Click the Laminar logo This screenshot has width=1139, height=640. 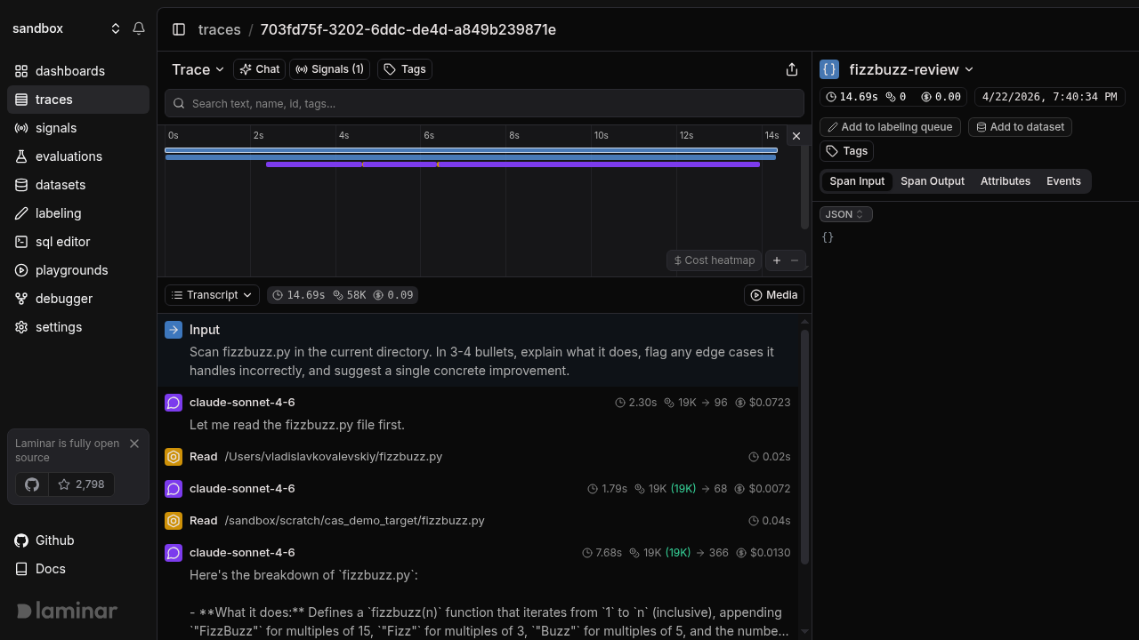[67, 611]
